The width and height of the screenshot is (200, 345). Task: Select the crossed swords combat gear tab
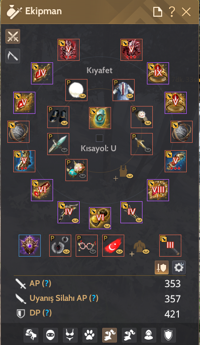click(x=13, y=36)
